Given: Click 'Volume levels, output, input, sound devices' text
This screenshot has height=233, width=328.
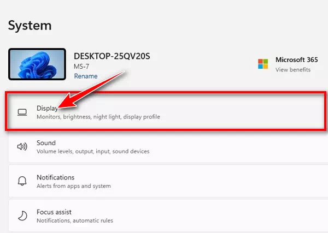Looking at the screenshot, I should [x=93, y=151].
